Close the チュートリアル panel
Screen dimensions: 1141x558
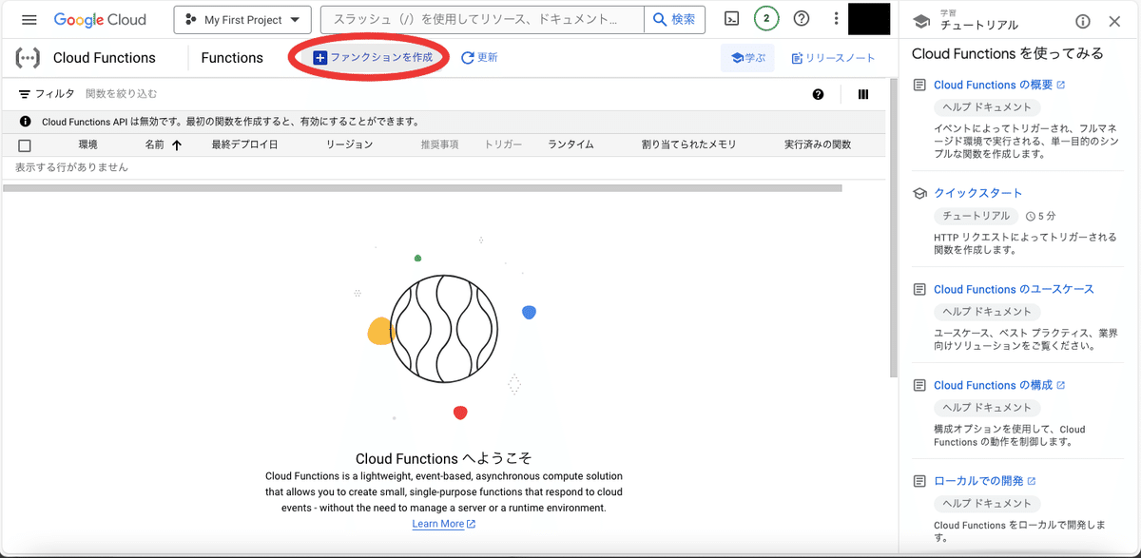1114,22
